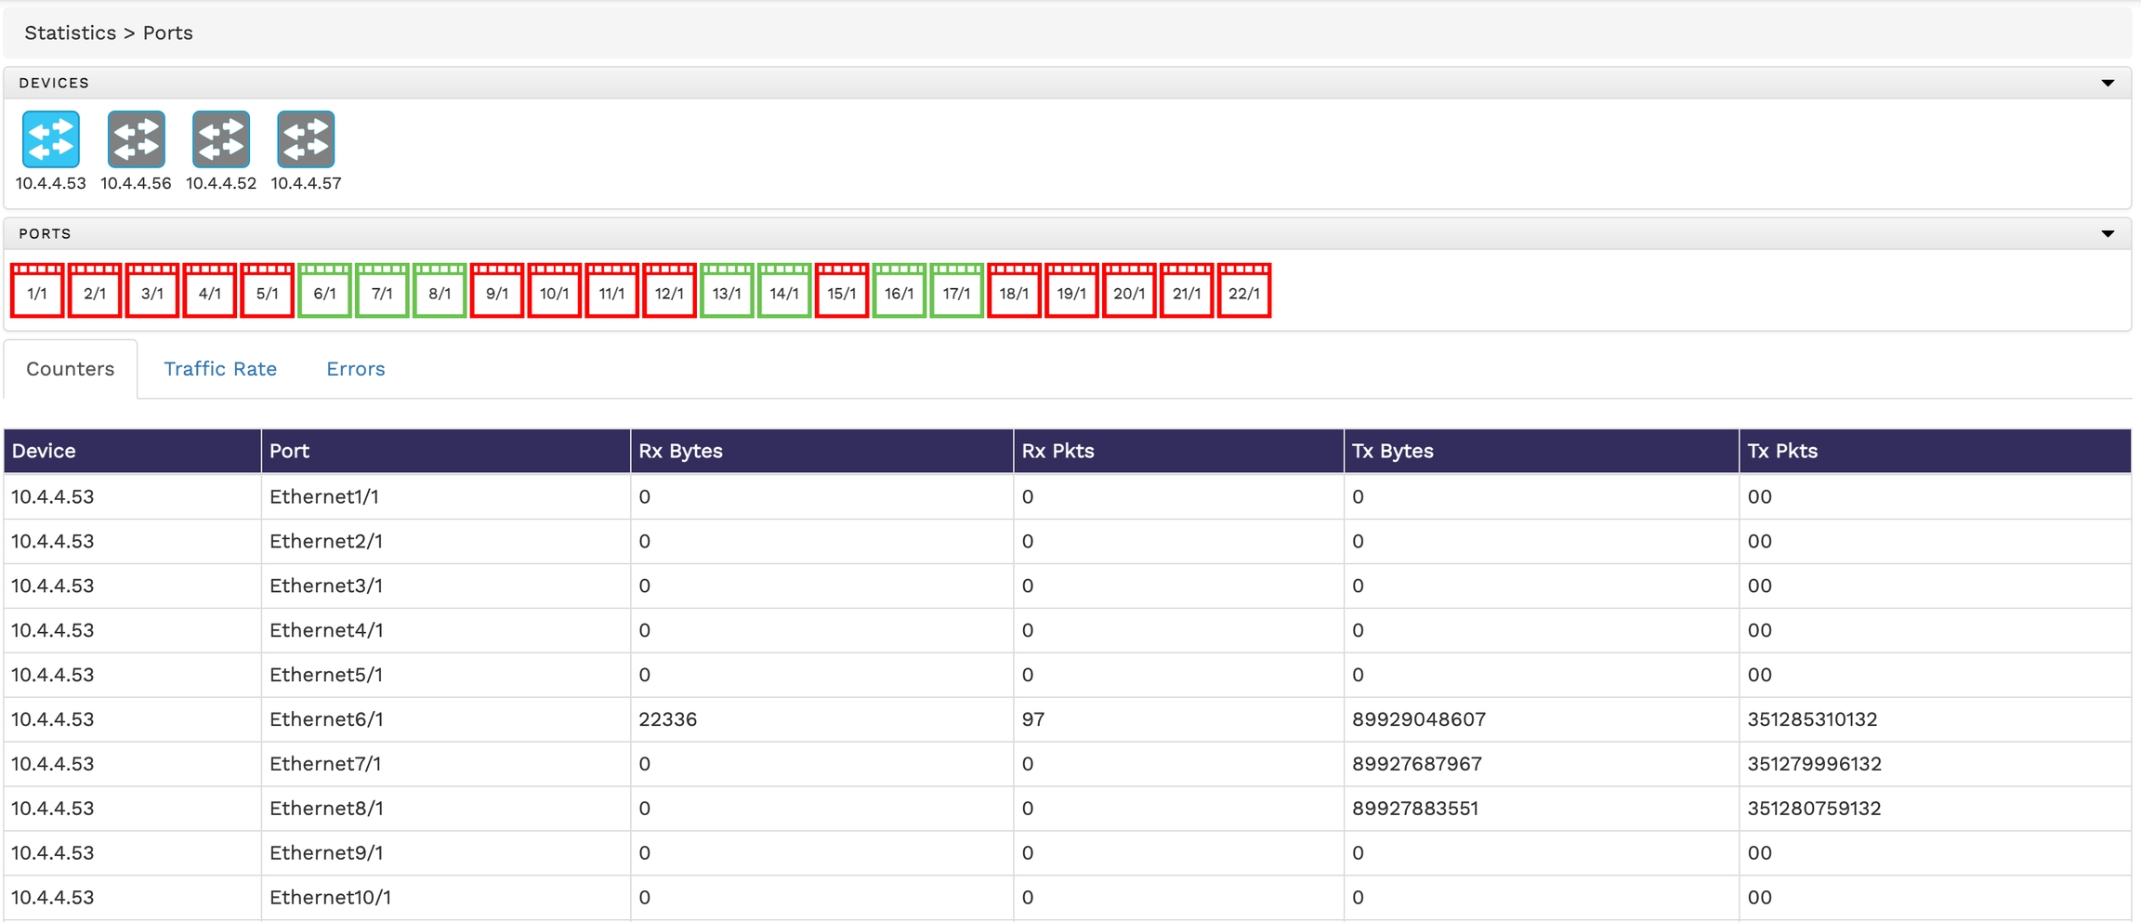The width and height of the screenshot is (2141, 922).
Task: Select the red port 22/1 icon
Action: [x=1243, y=291]
